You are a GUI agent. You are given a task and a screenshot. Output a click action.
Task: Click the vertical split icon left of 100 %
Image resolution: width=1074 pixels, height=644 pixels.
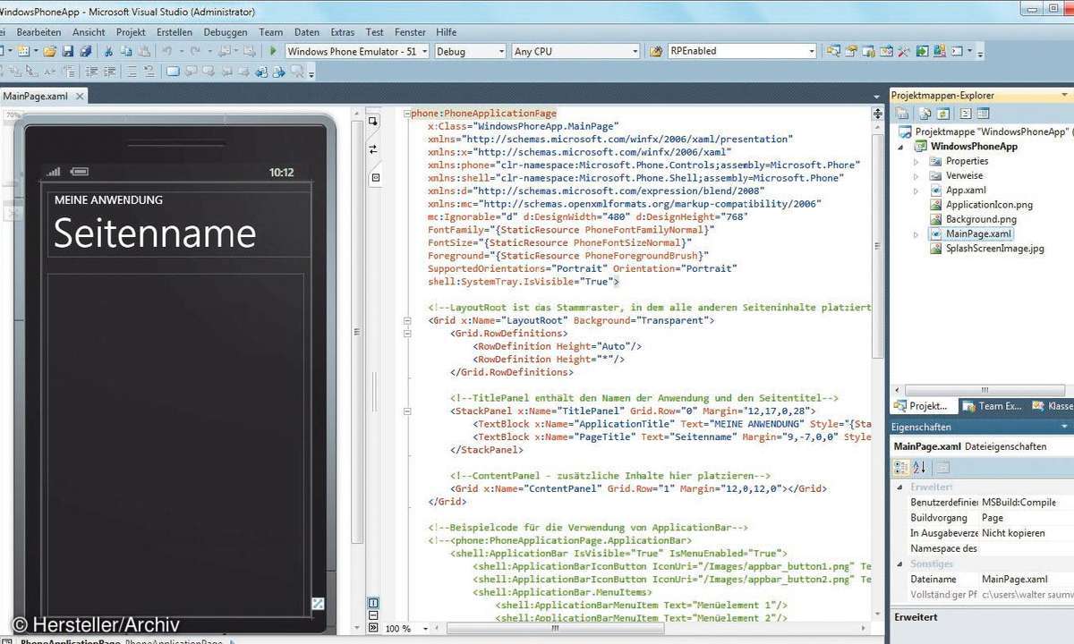[374, 602]
